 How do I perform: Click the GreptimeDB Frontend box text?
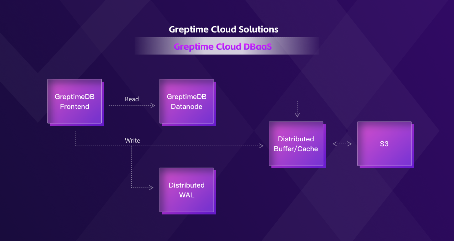74,102
